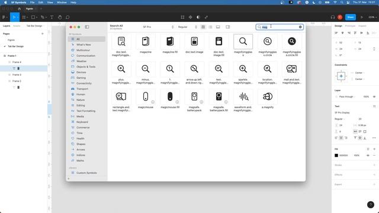Click the SF Symbols search input field

(280, 27)
